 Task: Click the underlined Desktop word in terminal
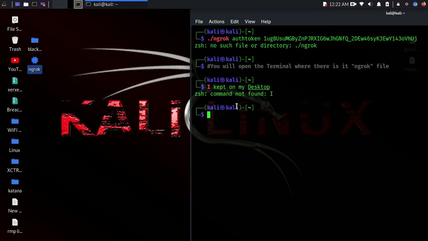pyautogui.click(x=258, y=87)
